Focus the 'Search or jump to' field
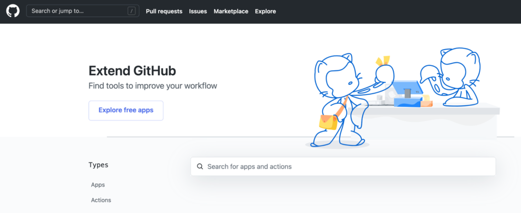This screenshot has width=521, height=213. click(x=76, y=11)
